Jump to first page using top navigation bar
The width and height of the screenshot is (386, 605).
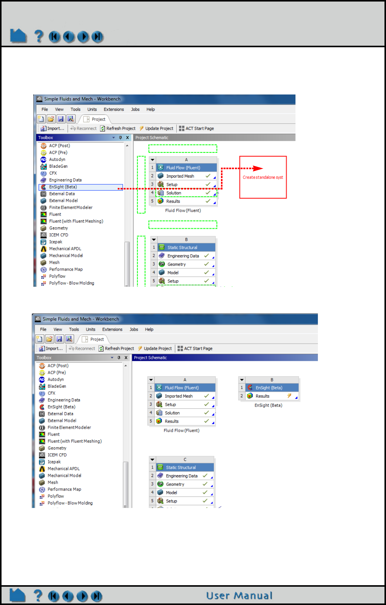pyautogui.click(x=54, y=37)
